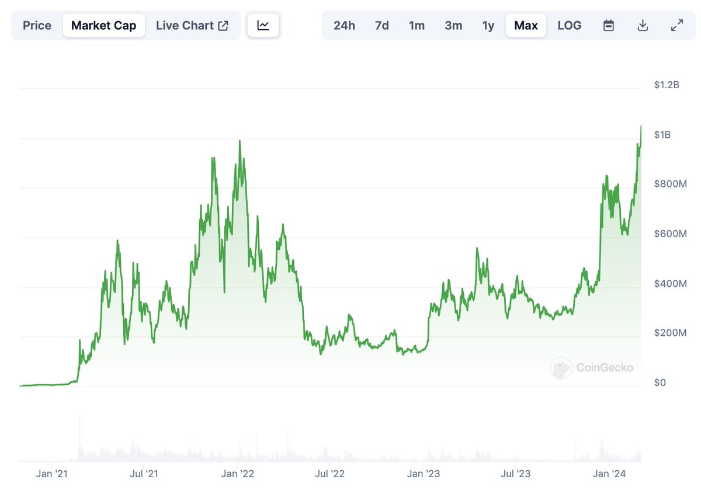This screenshot has width=701, height=490.
Task: Click the Jul '21 date label
Action: [143, 474]
